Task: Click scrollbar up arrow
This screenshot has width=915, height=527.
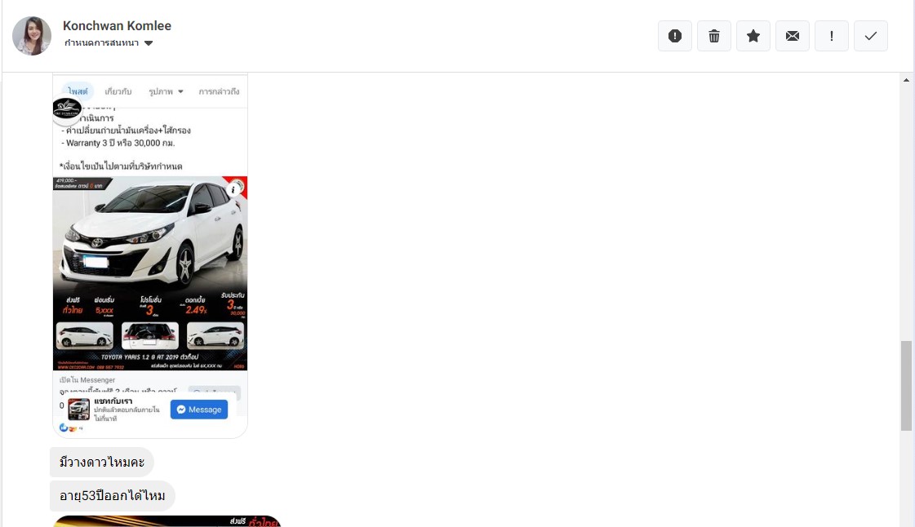Action: point(906,80)
